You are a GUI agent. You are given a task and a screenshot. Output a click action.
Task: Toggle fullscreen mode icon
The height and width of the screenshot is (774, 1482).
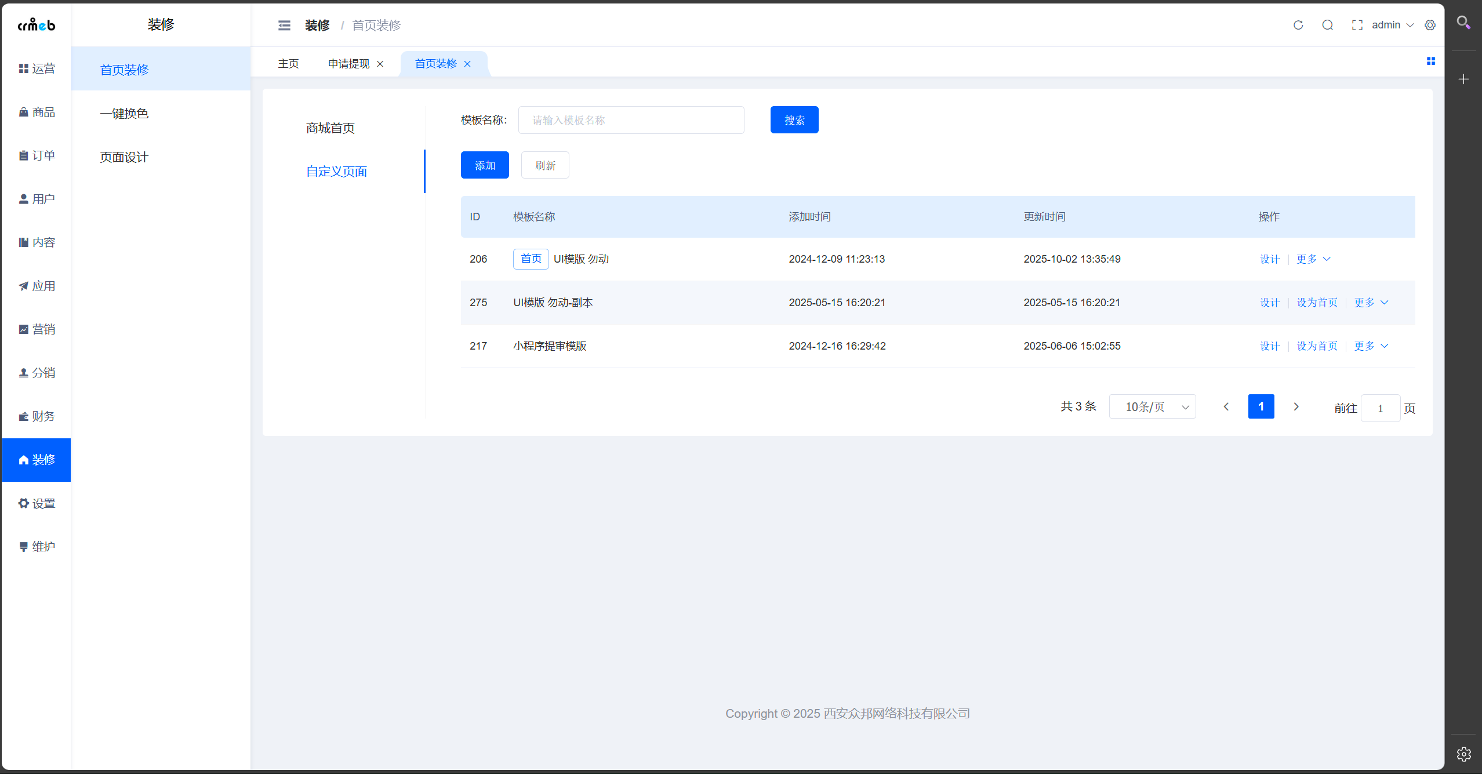click(x=1357, y=25)
